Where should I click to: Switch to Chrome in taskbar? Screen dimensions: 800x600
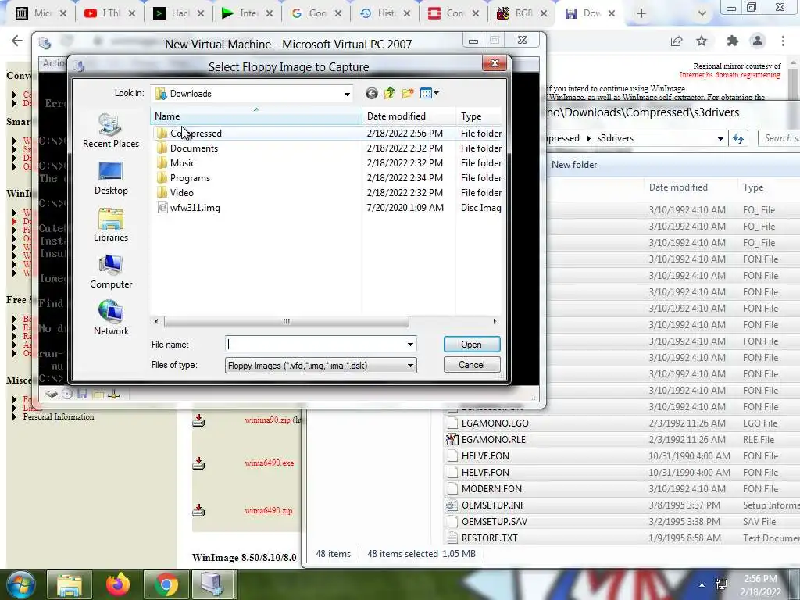coord(166,584)
